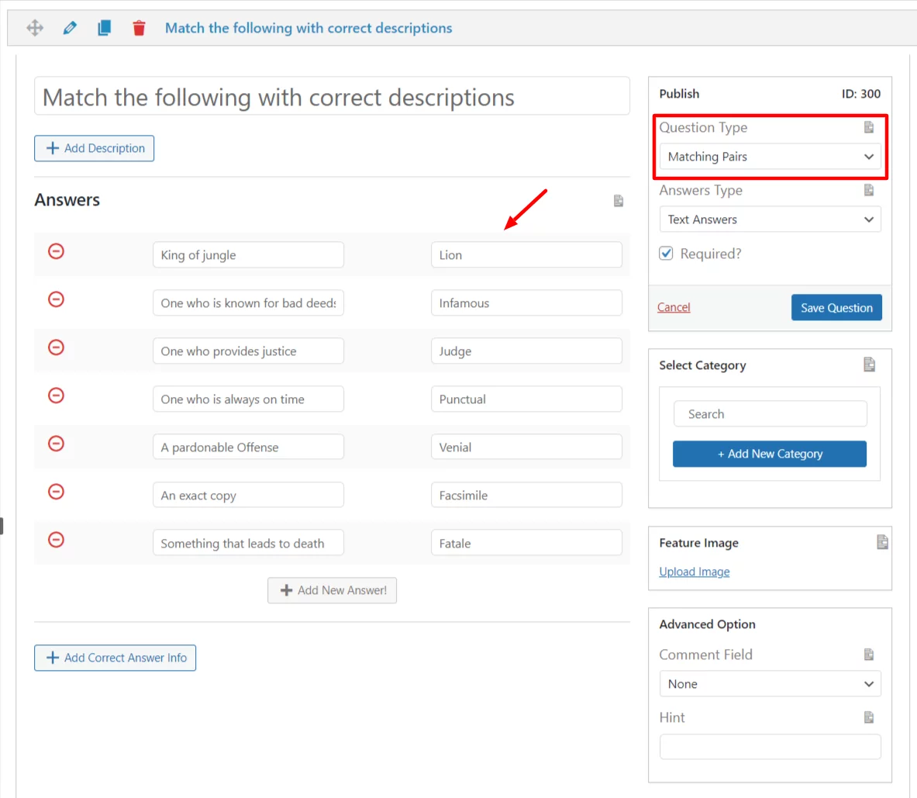Click the 'One who is always on time' field
Viewport: 917px width, 798px height.
pyautogui.click(x=249, y=399)
